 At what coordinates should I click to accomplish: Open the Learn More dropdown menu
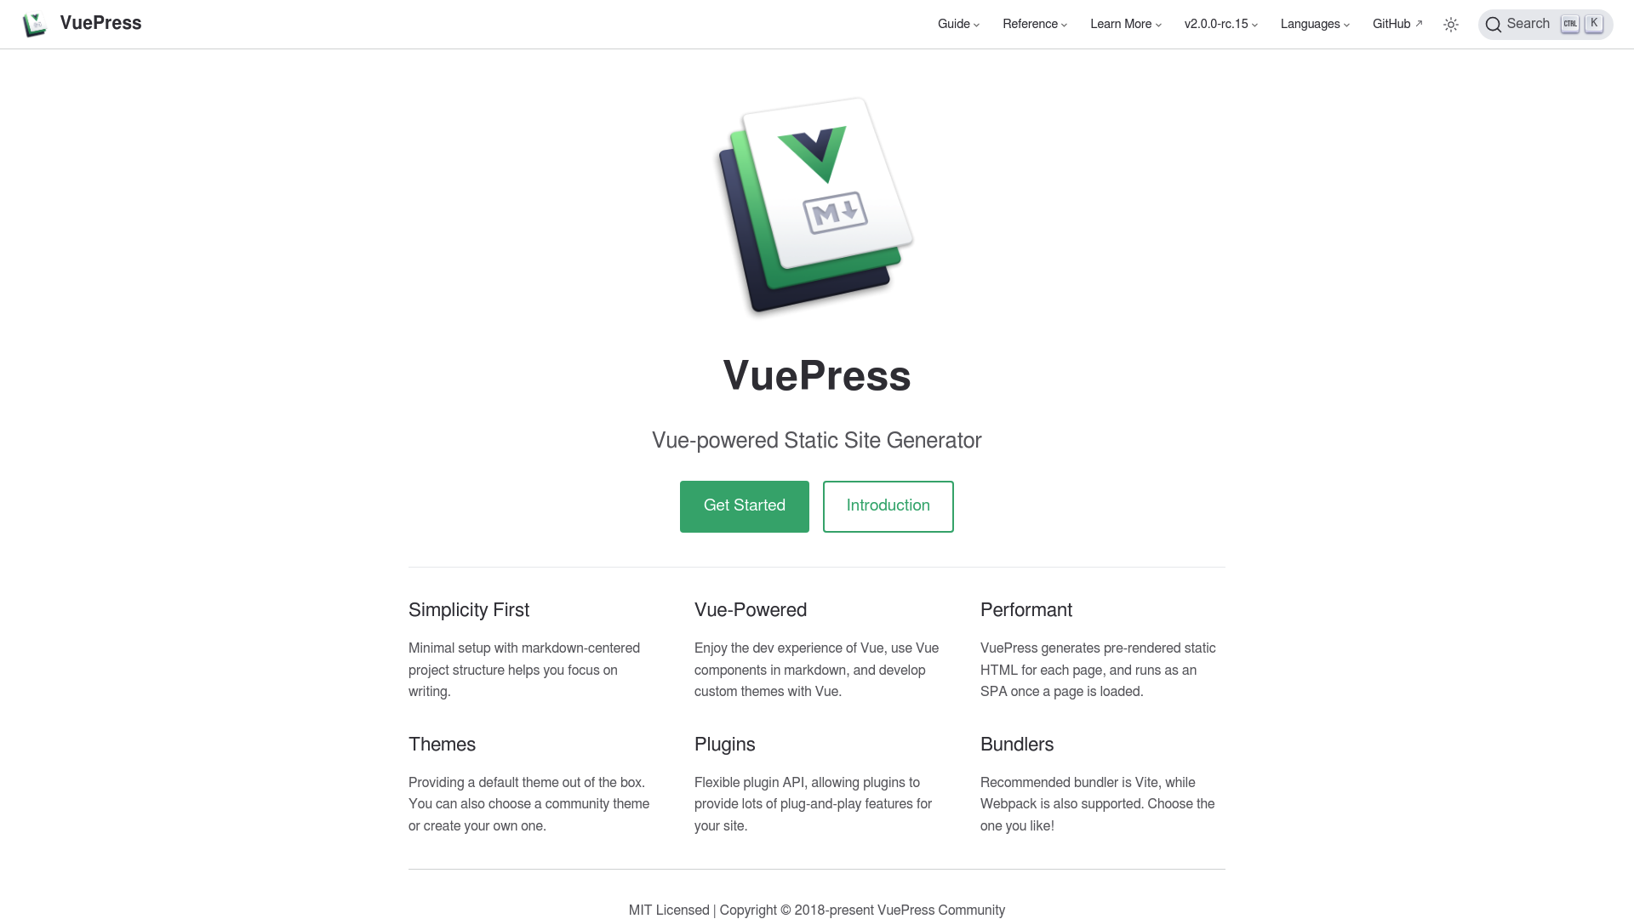[1123, 24]
